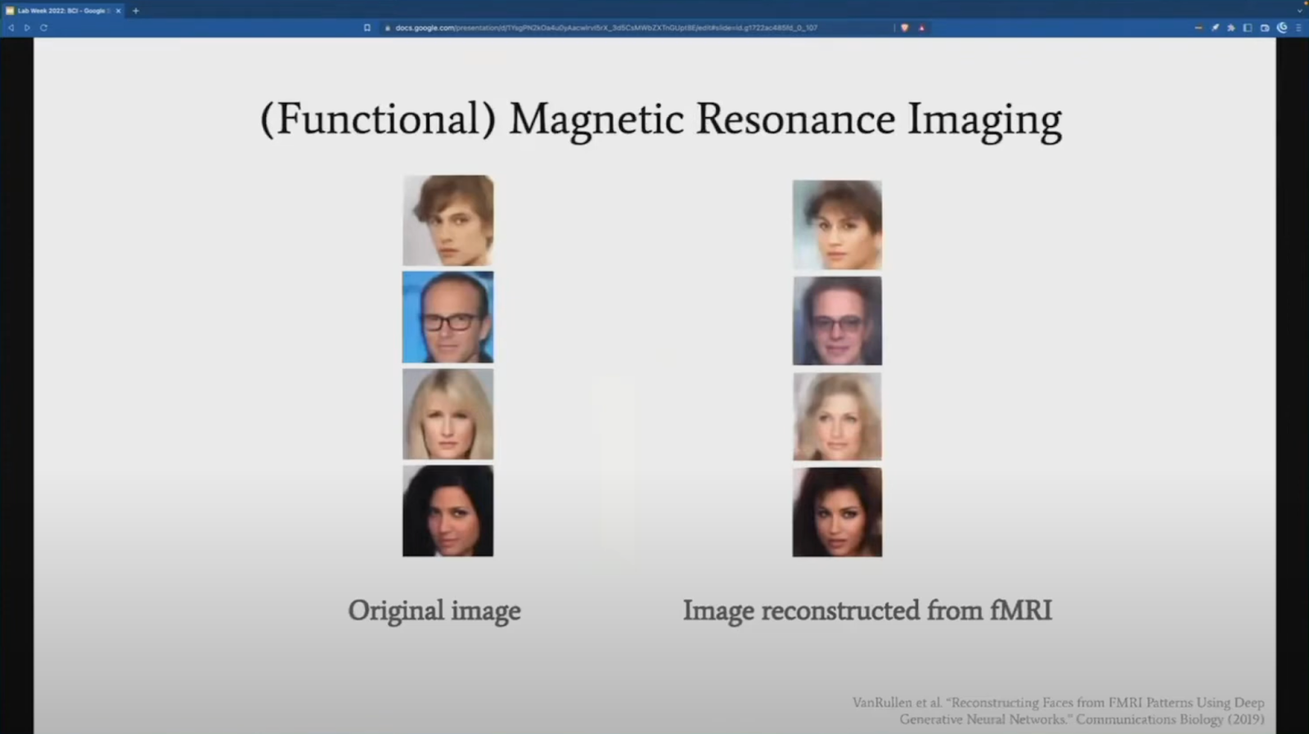Select the slide title about Magnetic Resonance Imaging
Screen dimensions: 1309x734
pos(660,119)
